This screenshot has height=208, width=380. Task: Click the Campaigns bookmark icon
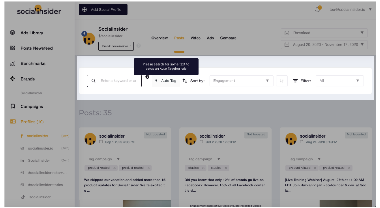(12, 106)
